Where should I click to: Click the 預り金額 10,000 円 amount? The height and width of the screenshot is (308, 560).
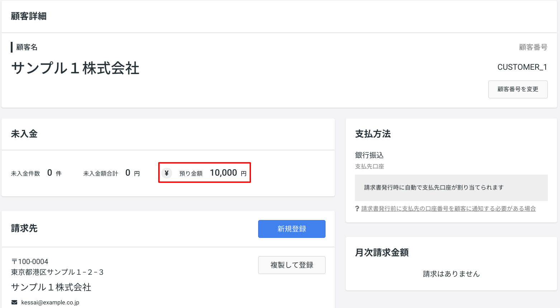click(228, 173)
